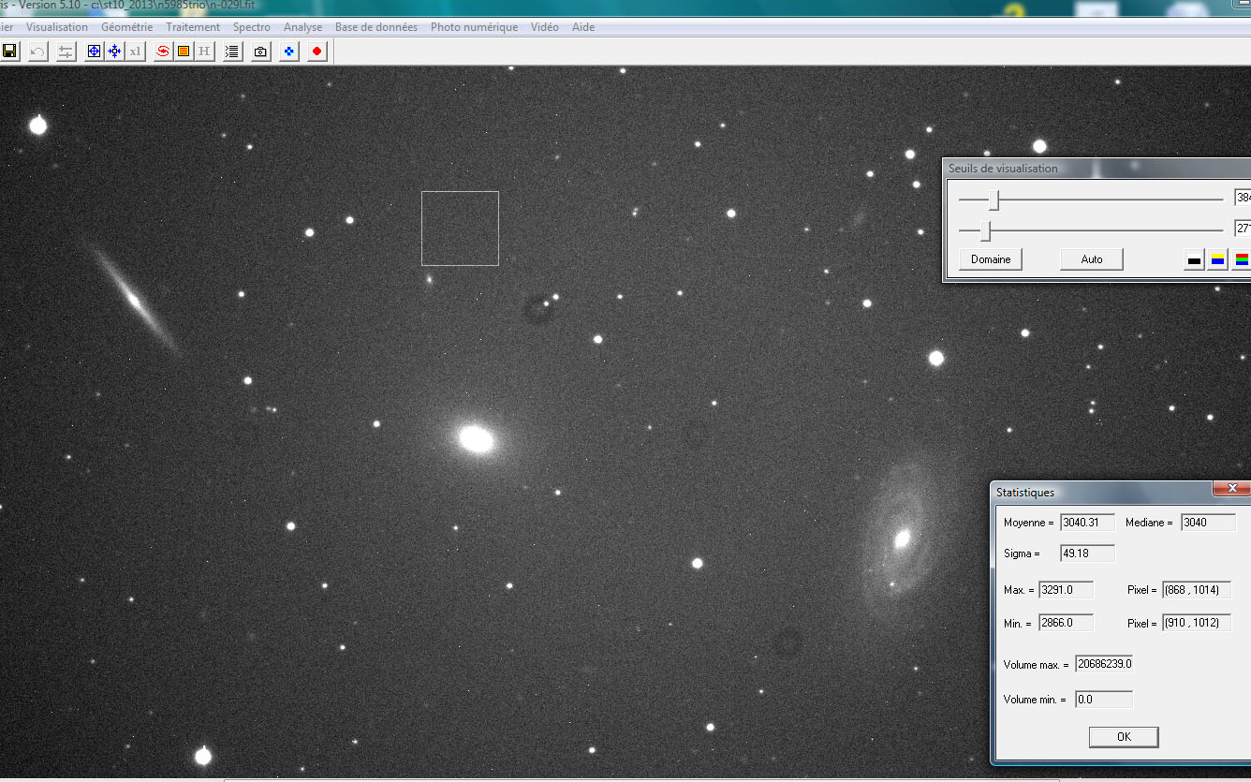Select the red-green-blue palette swatch
The width and height of the screenshot is (1251, 782).
(1242, 259)
